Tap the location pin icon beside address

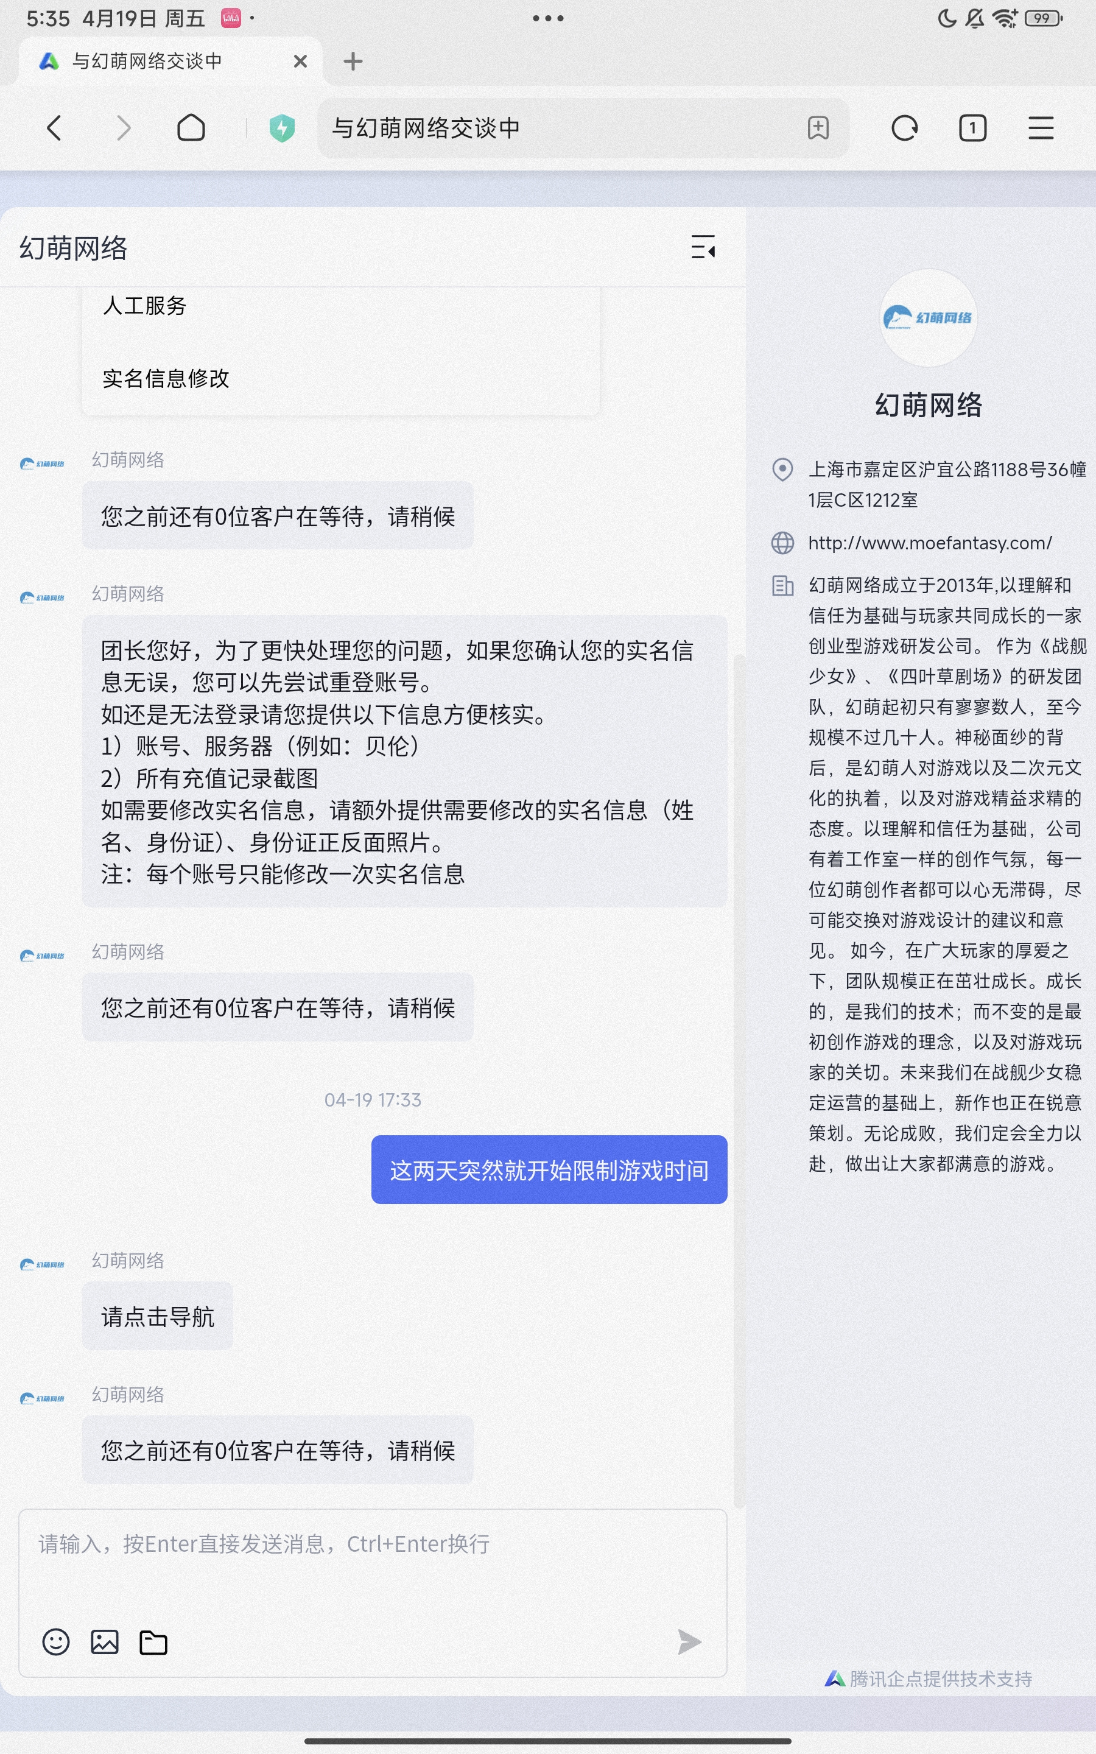[x=782, y=470]
